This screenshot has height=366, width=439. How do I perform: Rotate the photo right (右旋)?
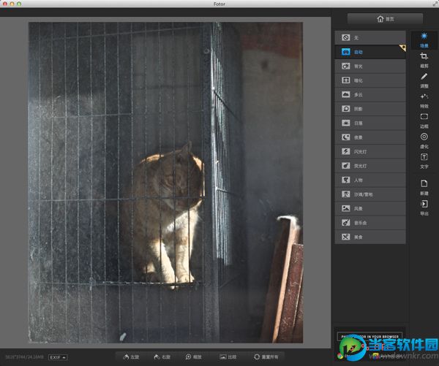click(x=162, y=357)
